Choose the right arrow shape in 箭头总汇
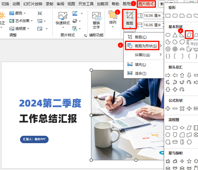Image resolution: width=198 pixels, height=170 pixels. point(168,75)
